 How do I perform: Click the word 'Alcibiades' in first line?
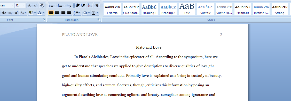pos(100,57)
